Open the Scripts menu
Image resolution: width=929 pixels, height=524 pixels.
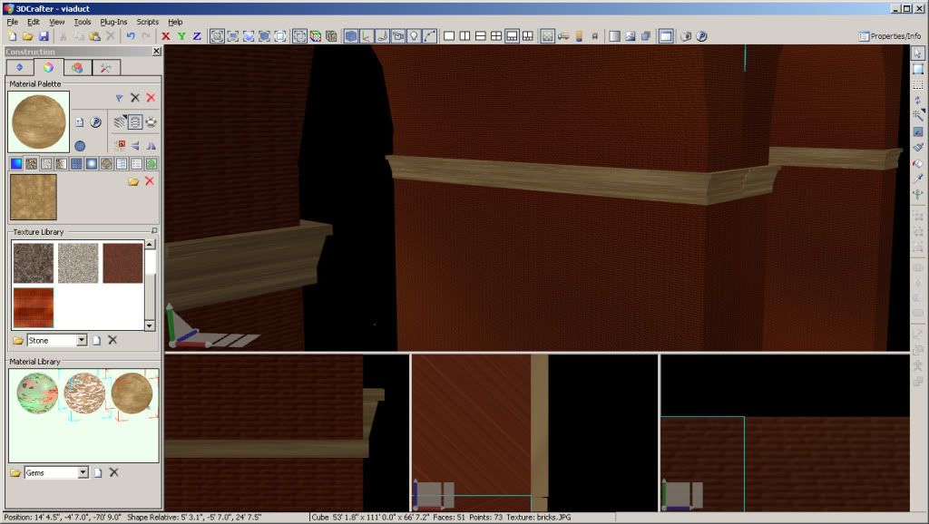point(147,22)
